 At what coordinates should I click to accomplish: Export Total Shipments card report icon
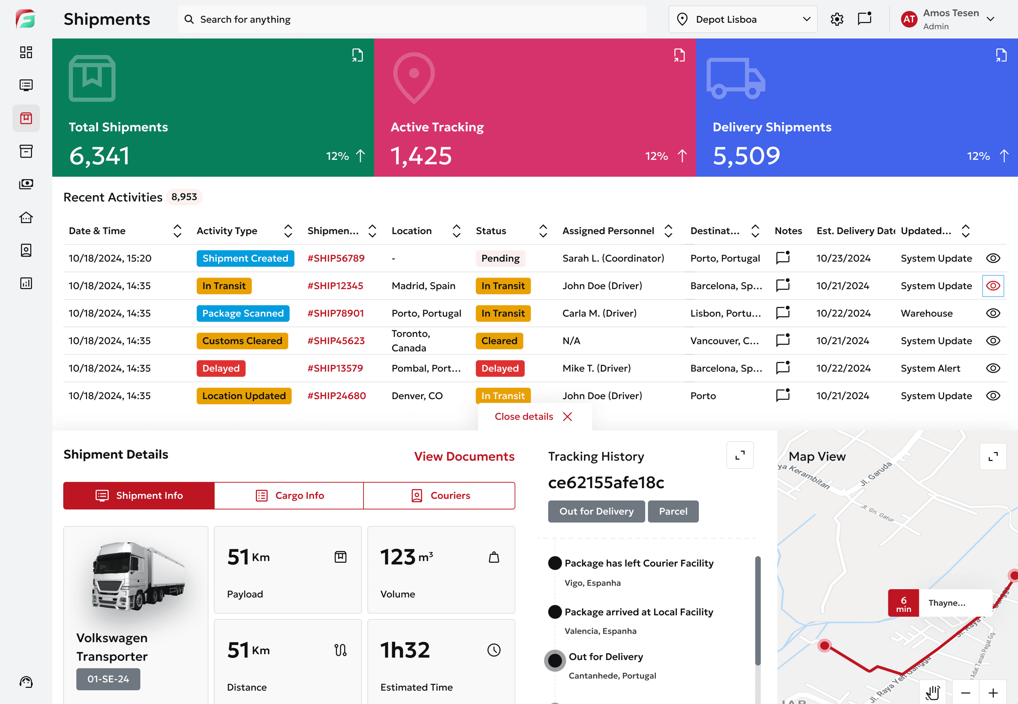357,56
